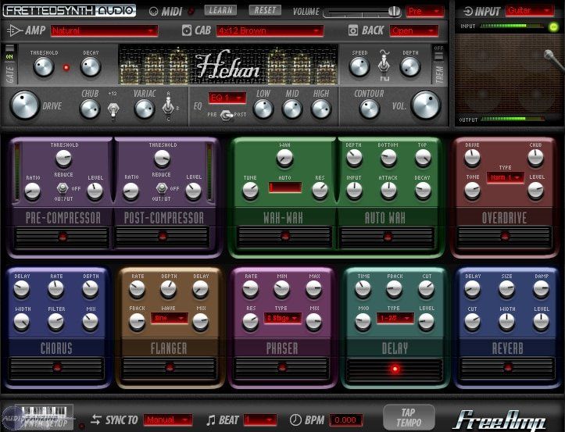565x432 pixels.
Task: Click the INPUT level meter
Action: [x=513, y=26]
